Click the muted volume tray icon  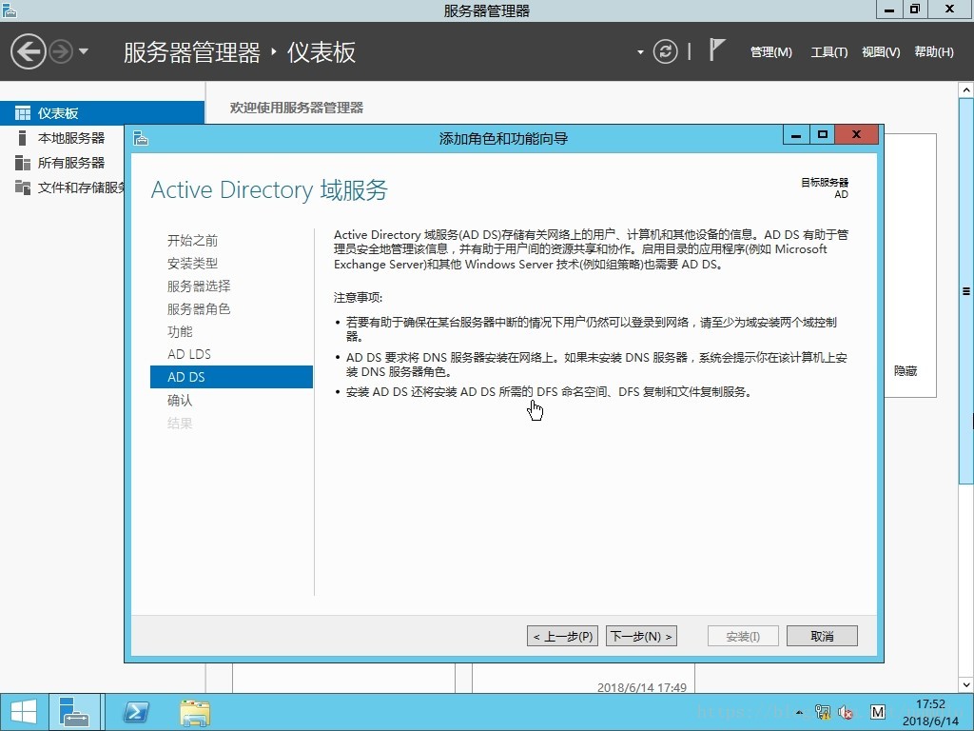tap(846, 712)
